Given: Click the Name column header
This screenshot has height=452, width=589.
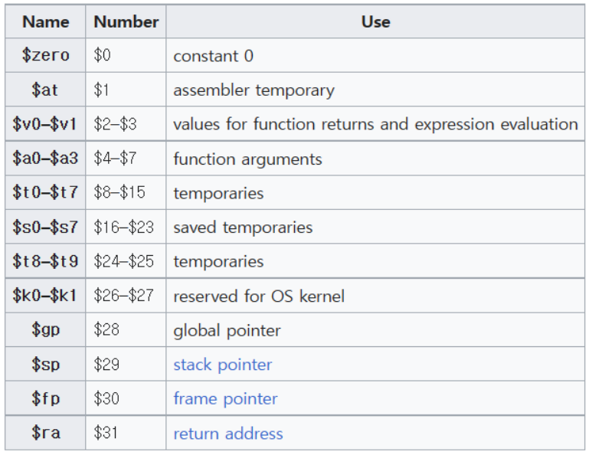Looking at the screenshot, I should coord(45,22).
